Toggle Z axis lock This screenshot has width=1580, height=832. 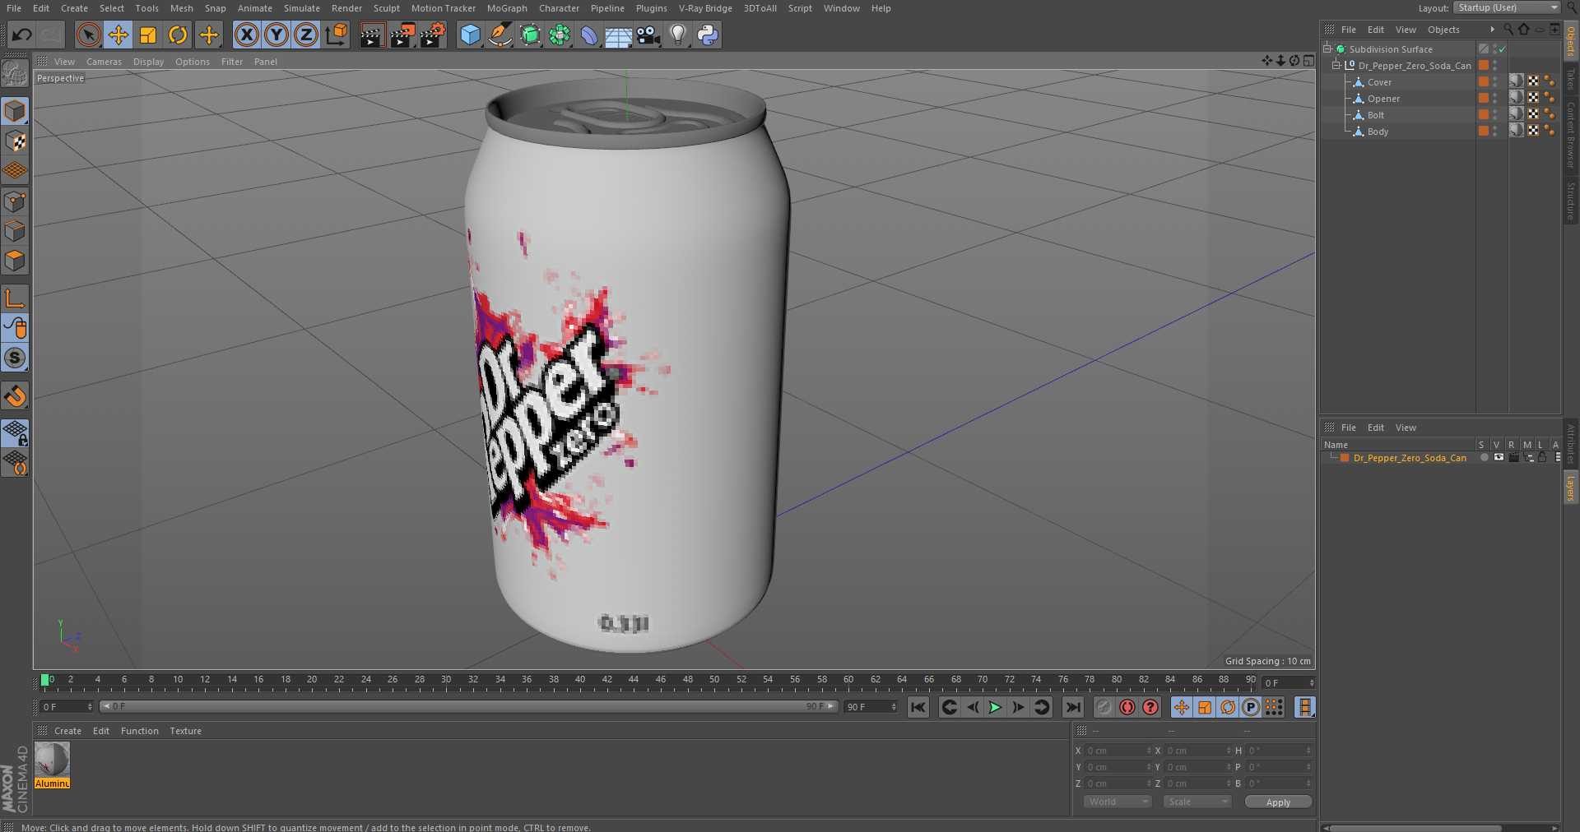pyautogui.click(x=306, y=35)
